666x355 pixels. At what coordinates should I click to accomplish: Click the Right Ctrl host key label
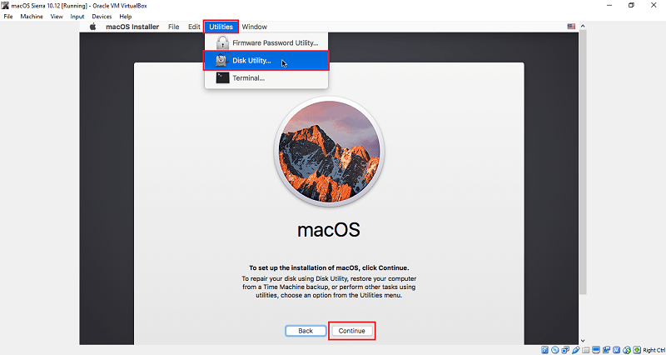(x=654, y=350)
